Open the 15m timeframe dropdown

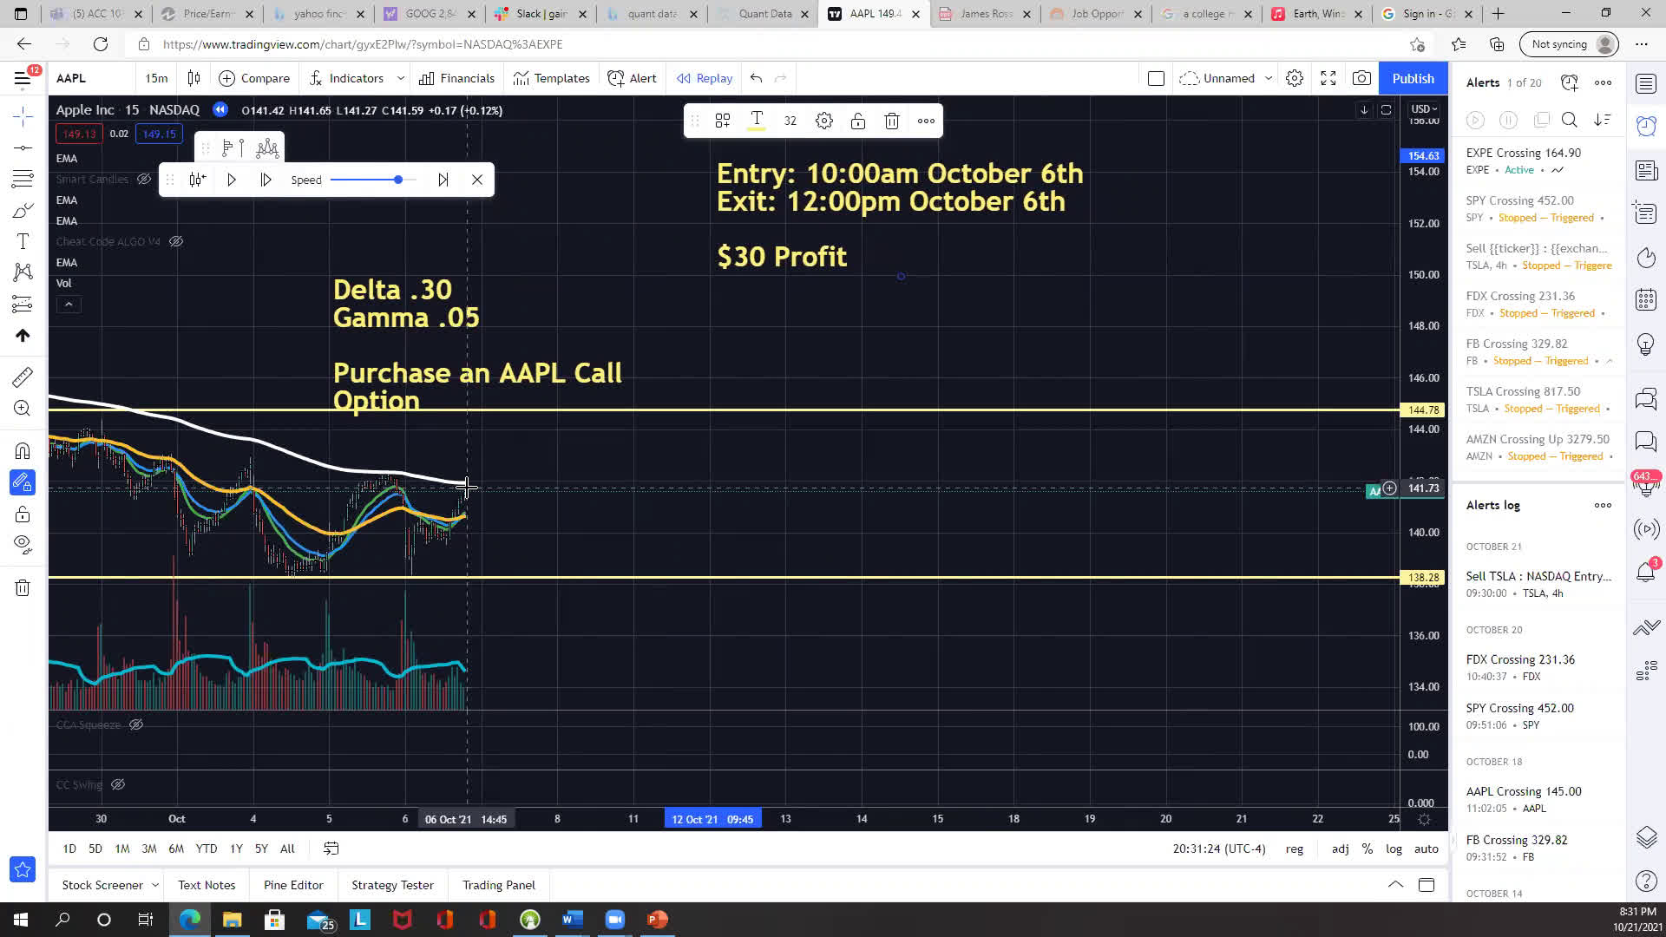[156, 78]
